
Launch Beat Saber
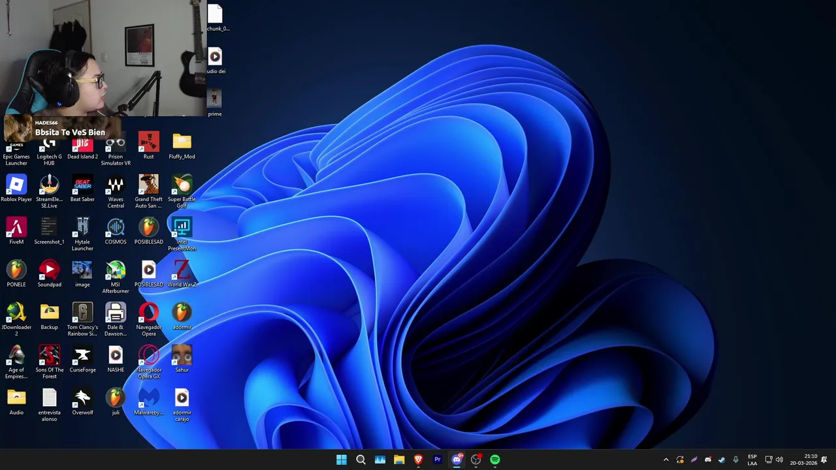(x=82, y=189)
